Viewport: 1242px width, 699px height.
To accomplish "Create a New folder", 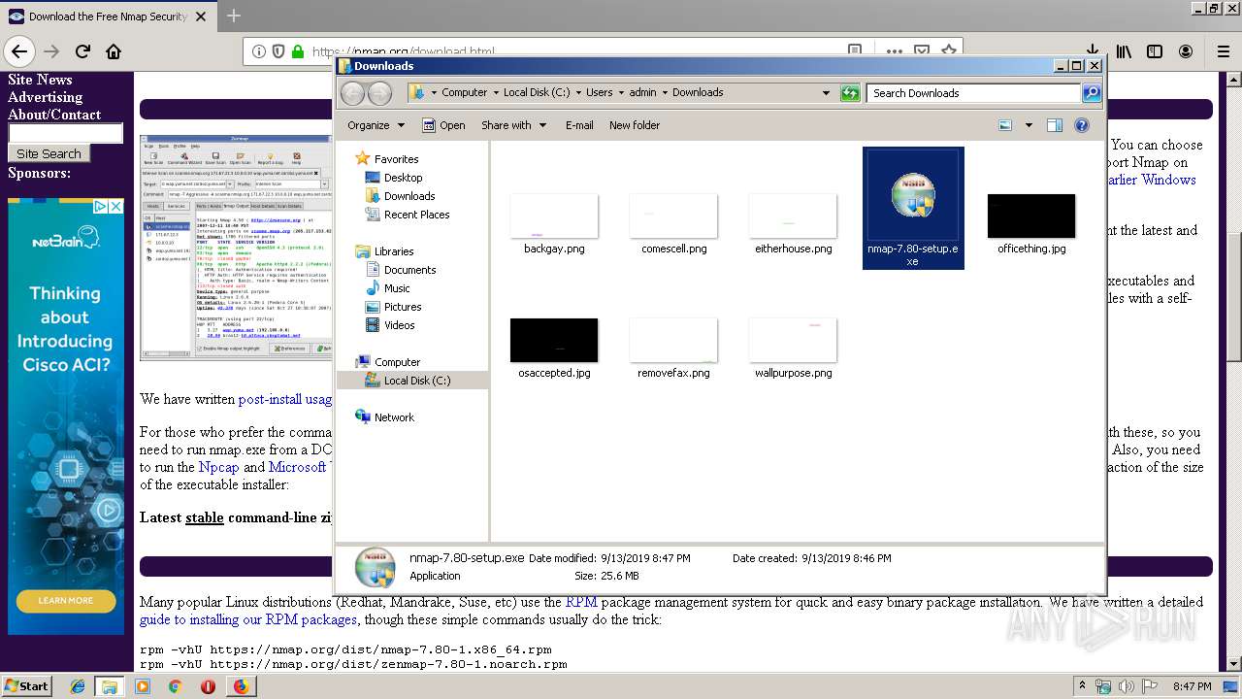I will (635, 125).
